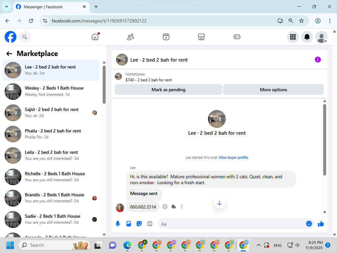
Task: Open the zoom magnifier icon in address bar
Action: [291, 21]
